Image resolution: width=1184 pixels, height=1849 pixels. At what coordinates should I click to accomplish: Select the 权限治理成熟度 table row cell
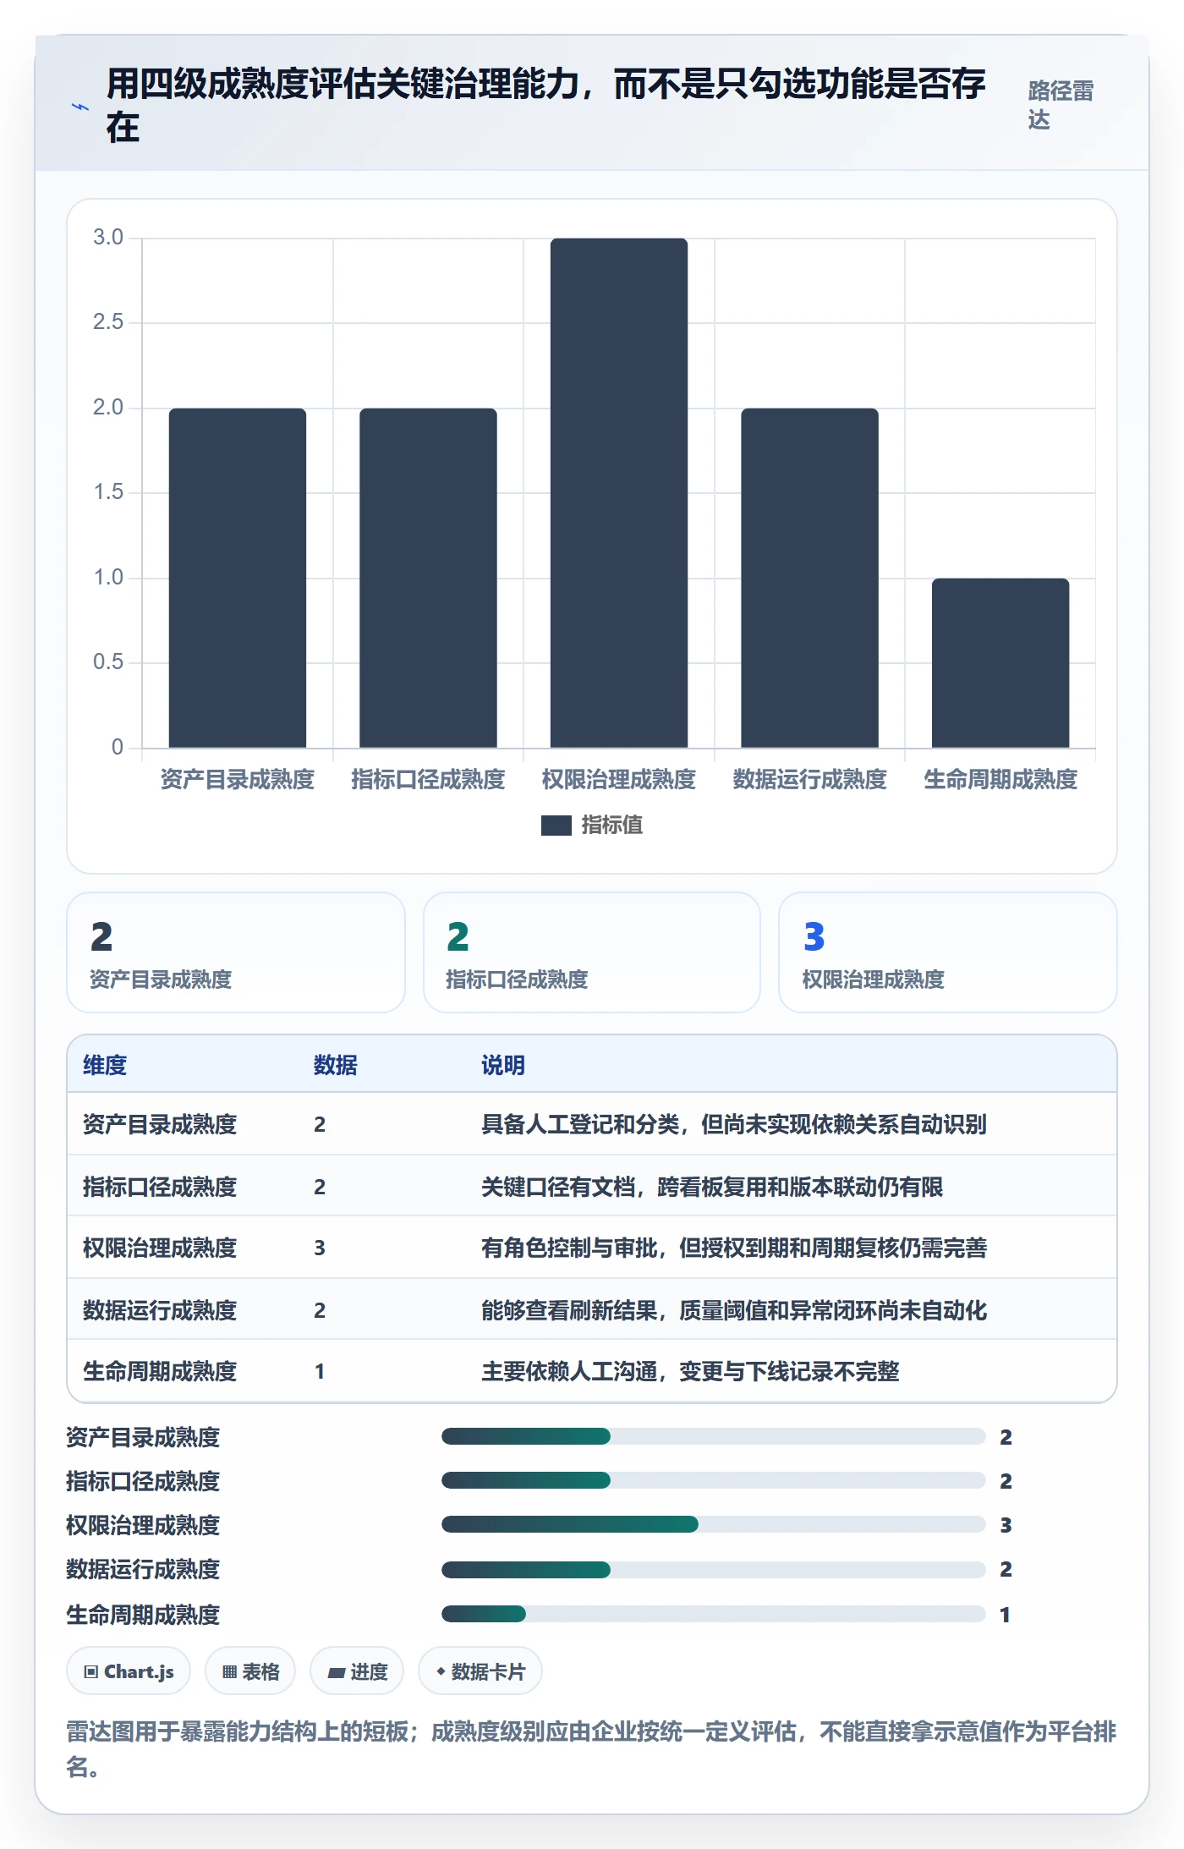(160, 1248)
